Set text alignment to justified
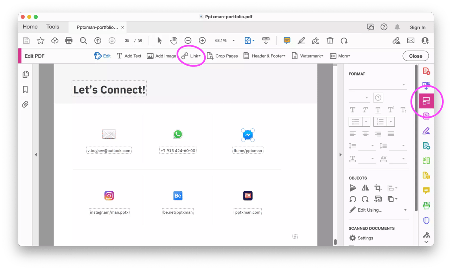The height and width of the screenshot is (270, 452). coord(391,134)
